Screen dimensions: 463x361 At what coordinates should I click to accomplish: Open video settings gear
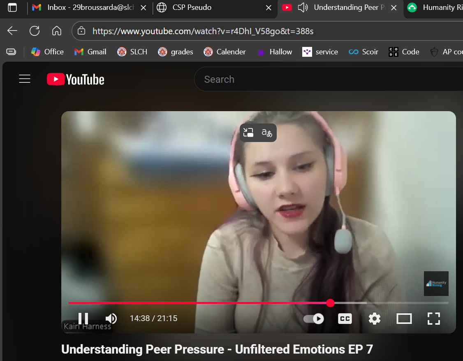click(375, 319)
